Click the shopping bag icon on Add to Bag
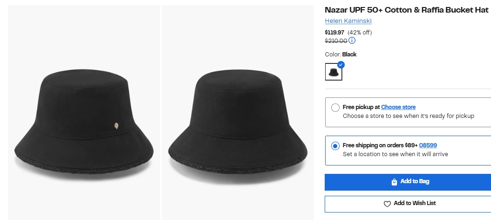491x220 pixels. (x=394, y=182)
